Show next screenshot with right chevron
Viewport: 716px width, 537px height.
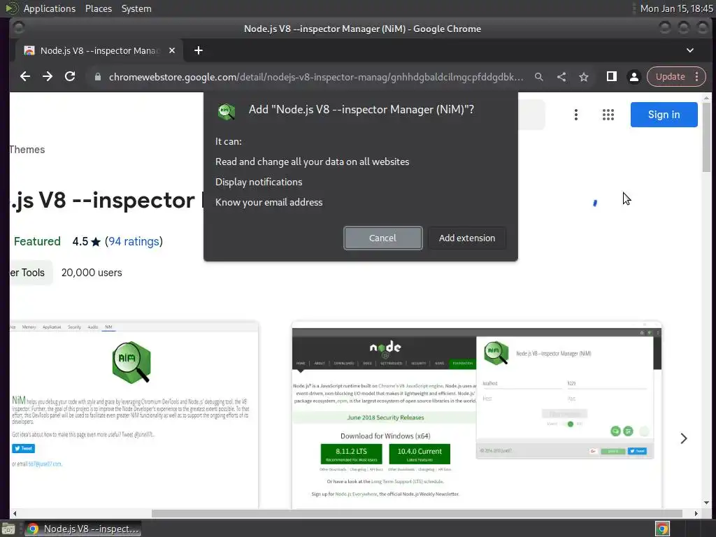point(684,438)
